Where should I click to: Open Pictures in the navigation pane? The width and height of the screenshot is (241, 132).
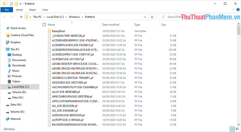(x=14, y=76)
